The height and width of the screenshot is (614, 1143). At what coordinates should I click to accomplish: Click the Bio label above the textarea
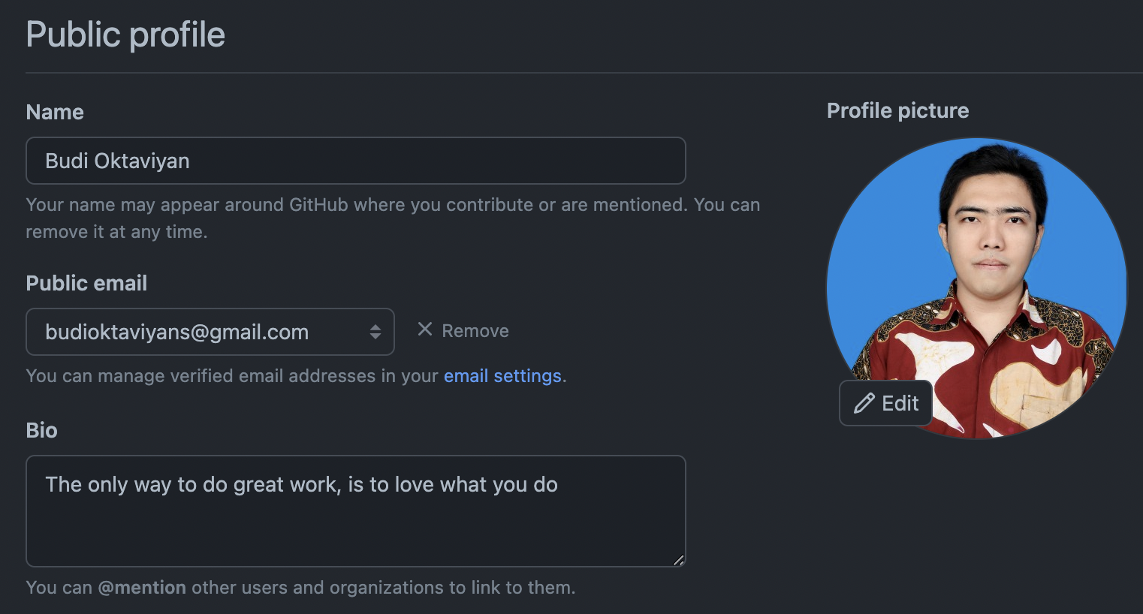point(41,430)
